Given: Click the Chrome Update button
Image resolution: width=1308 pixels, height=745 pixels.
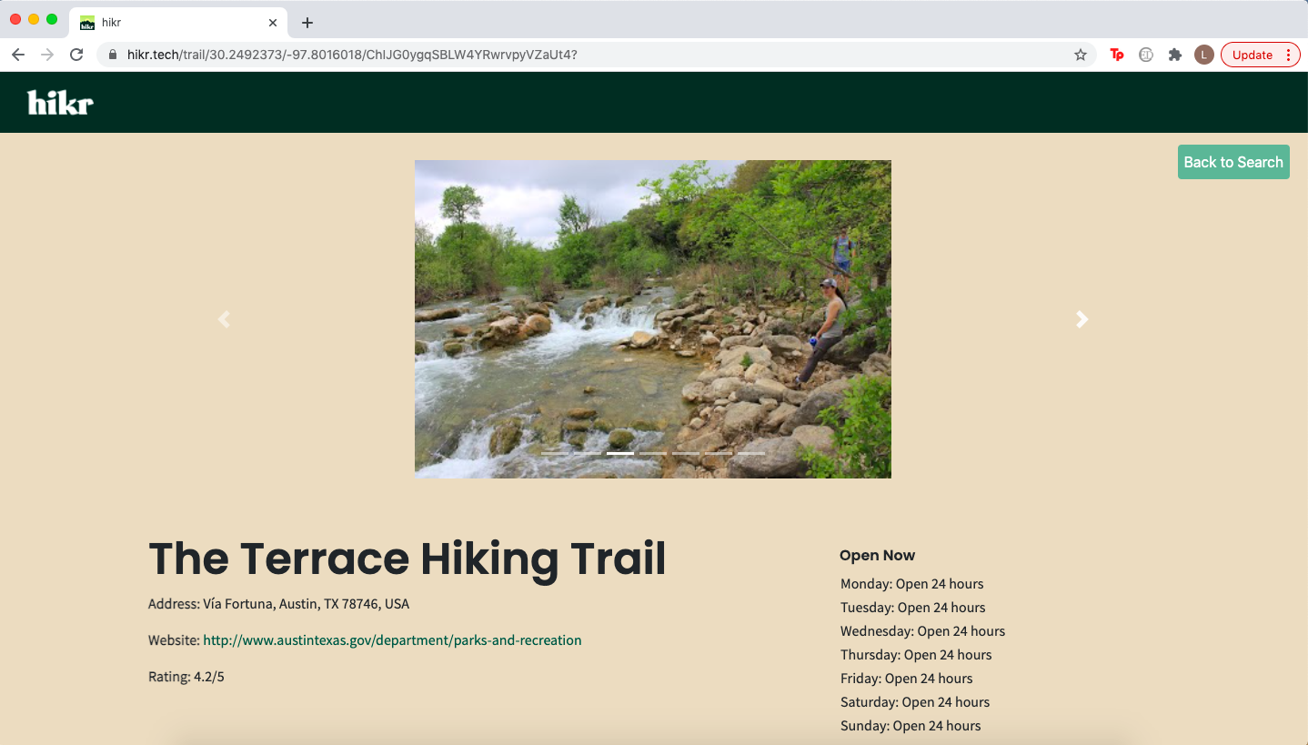Looking at the screenshot, I should point(1261,55).
